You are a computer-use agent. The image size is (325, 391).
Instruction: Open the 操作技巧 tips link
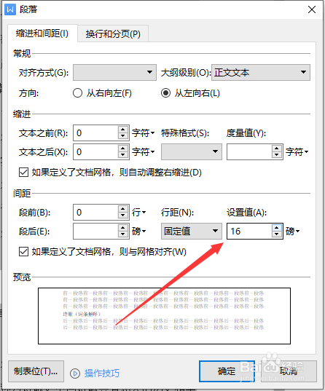(102, 374)
